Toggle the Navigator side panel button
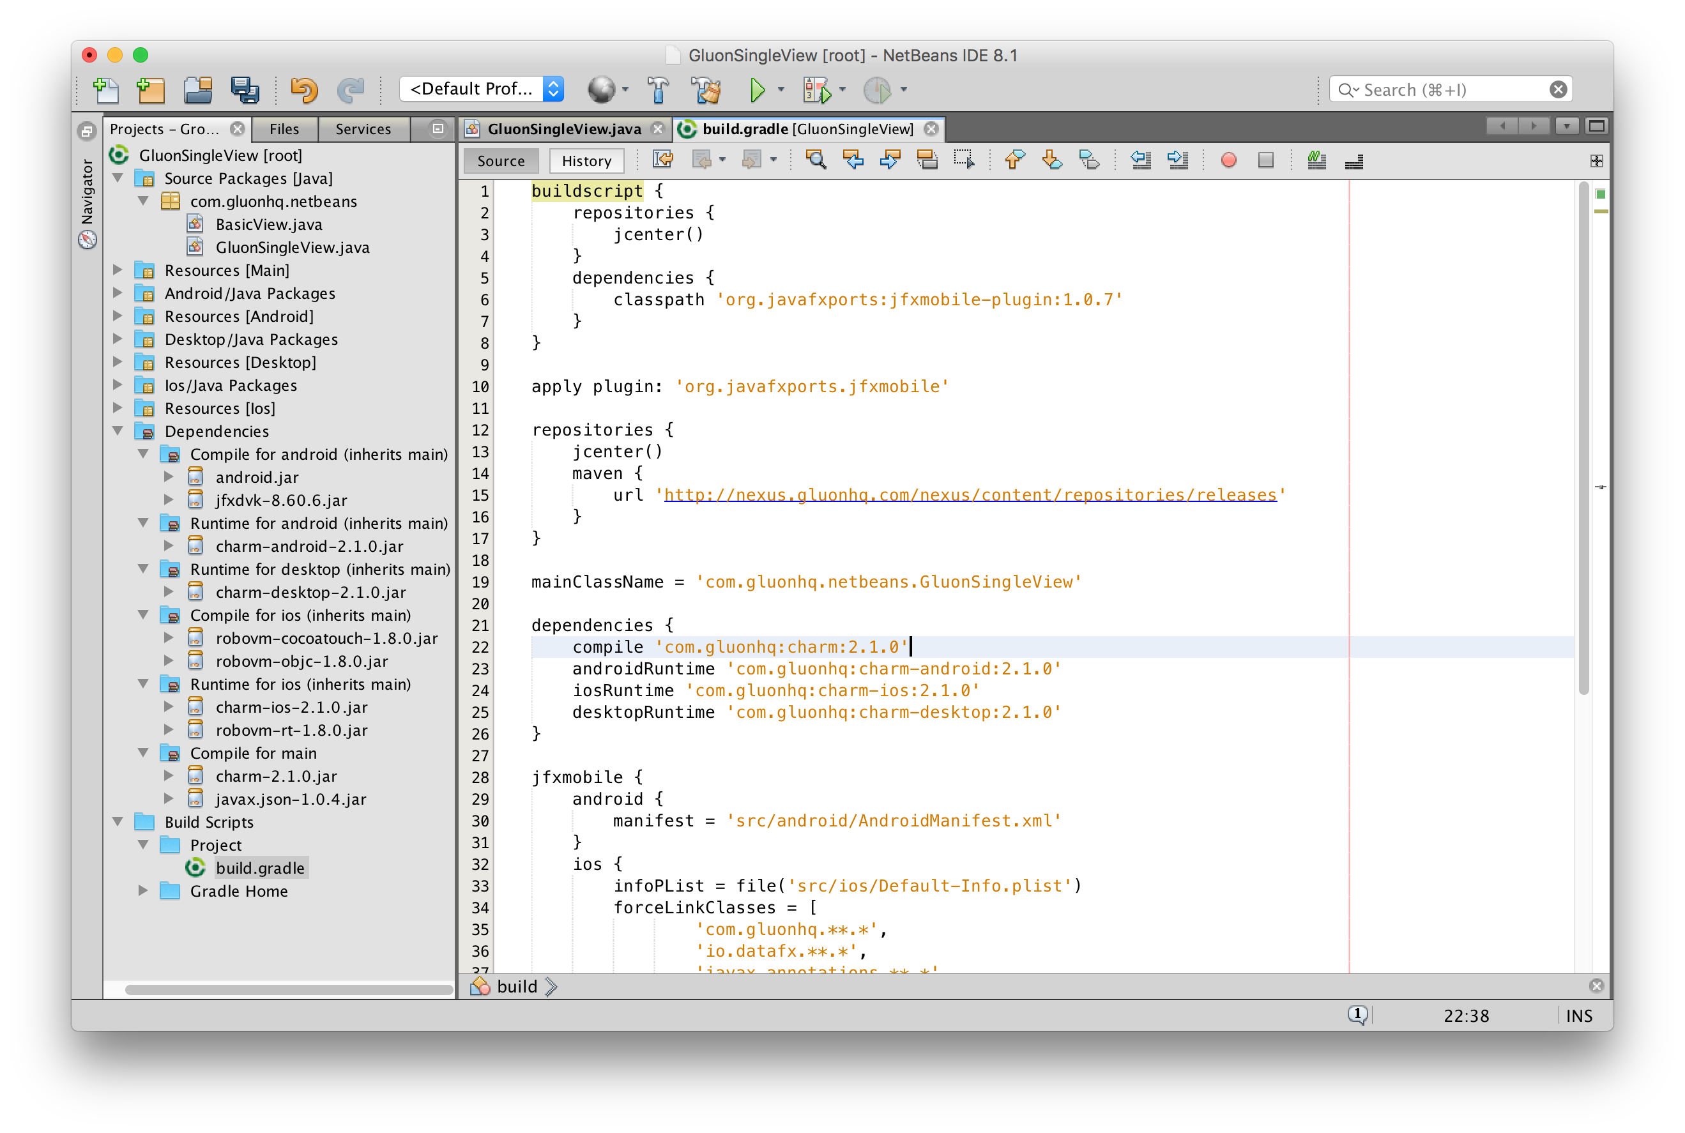Image resolution: width=1685 pixels, height=1133 pixels. coord(88,204)
